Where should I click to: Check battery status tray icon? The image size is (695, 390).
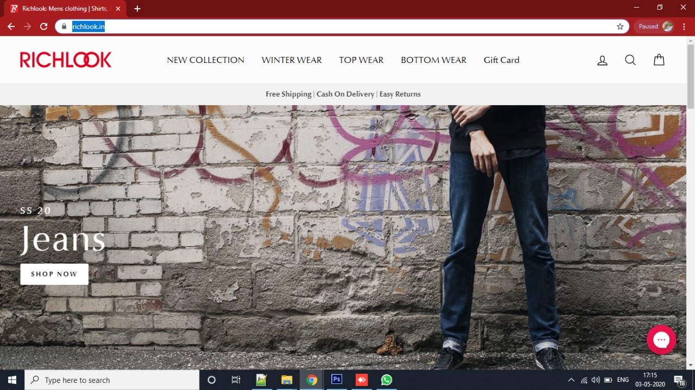coord(608,380)
